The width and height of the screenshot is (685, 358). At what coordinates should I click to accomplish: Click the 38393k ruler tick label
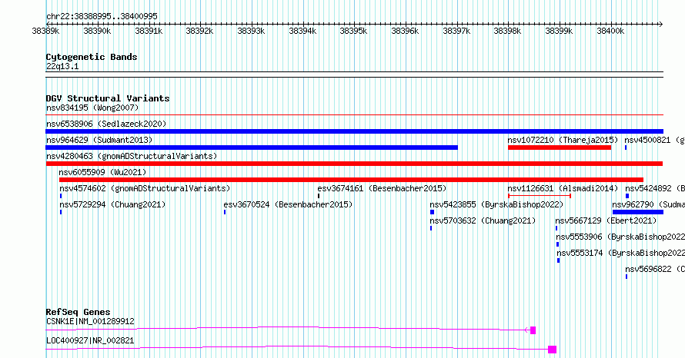click(251, 31)
